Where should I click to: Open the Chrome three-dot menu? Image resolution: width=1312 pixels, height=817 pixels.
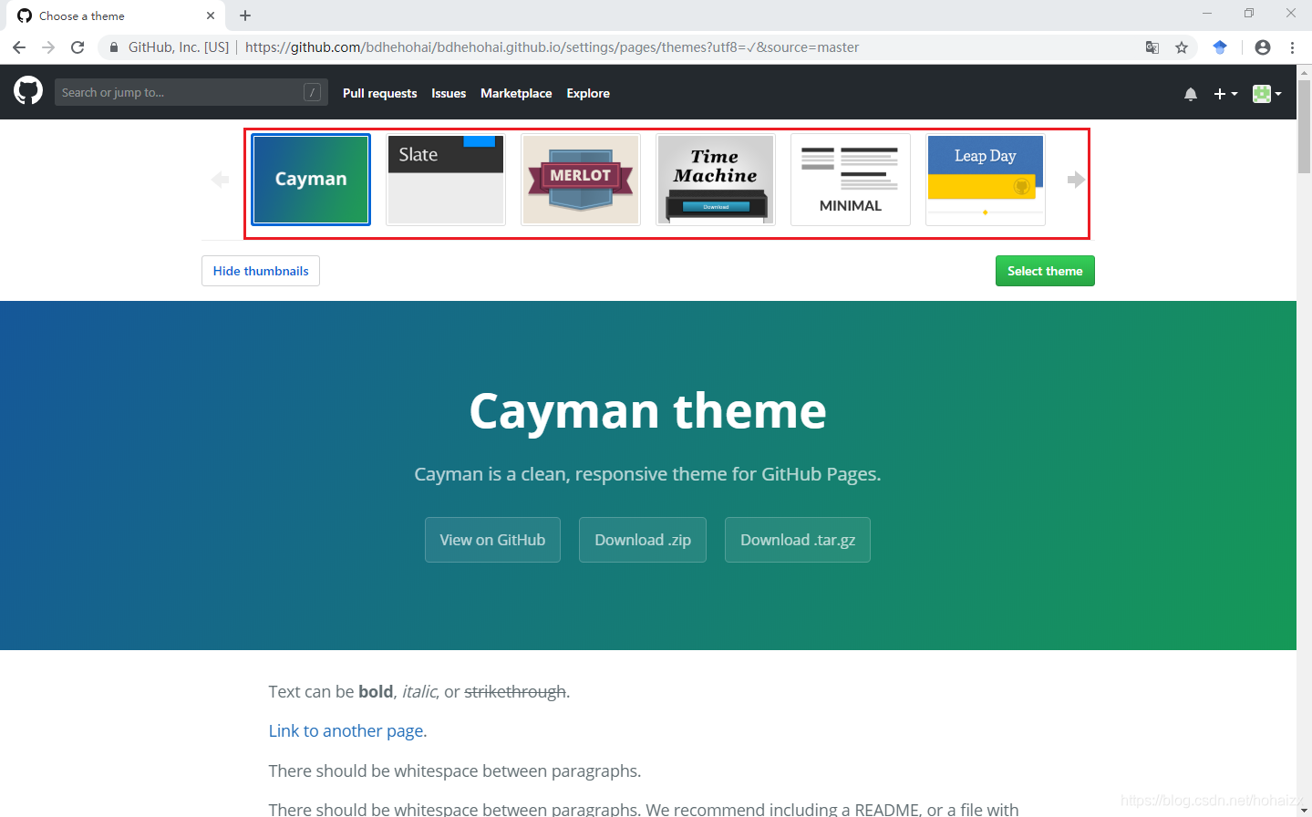(1292, 47)
